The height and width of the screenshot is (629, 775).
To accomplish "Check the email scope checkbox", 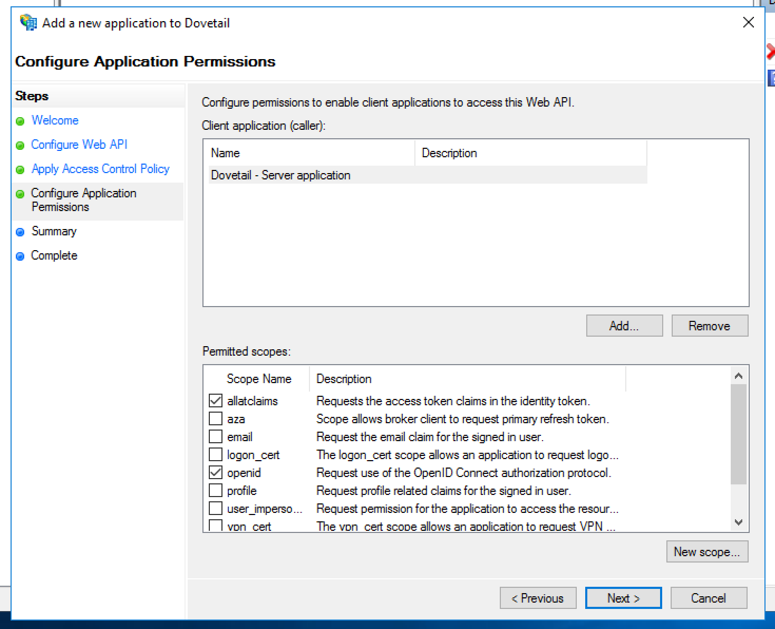I will point(216,436).
